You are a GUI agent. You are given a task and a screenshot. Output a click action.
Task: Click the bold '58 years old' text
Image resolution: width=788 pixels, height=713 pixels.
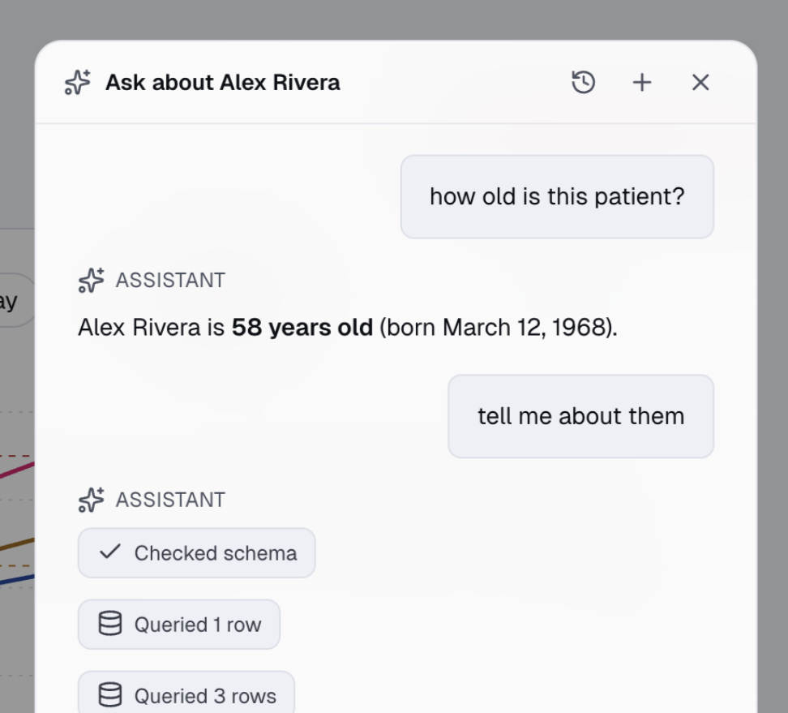pos(302,328)
